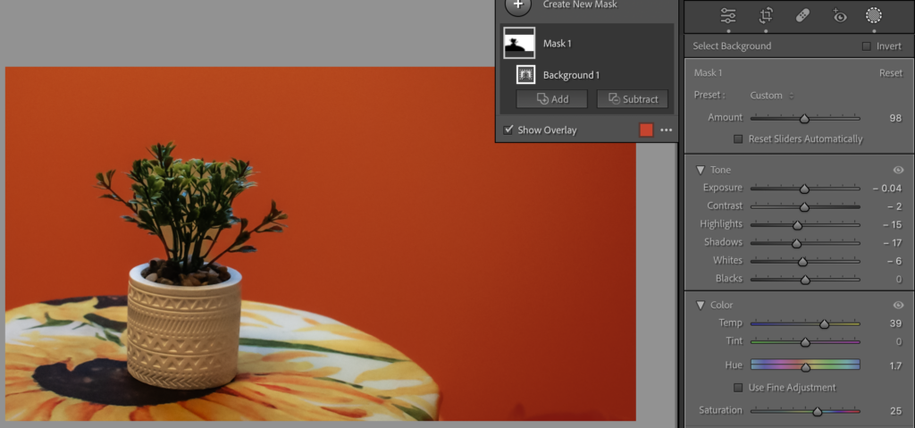Click the Saturation value 25
The image size is (915, 428).
895,411
